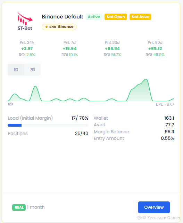The image size is (183, 223).
Task: Click the PnL 7d heading
Action: [x=69, y=42]
